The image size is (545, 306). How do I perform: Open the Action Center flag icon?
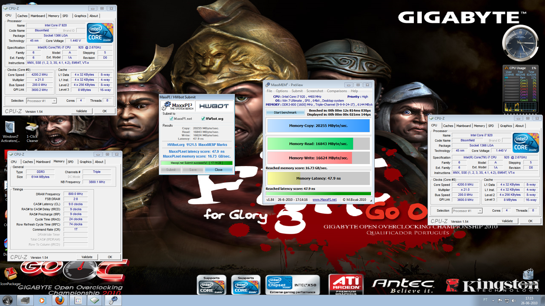500,301
